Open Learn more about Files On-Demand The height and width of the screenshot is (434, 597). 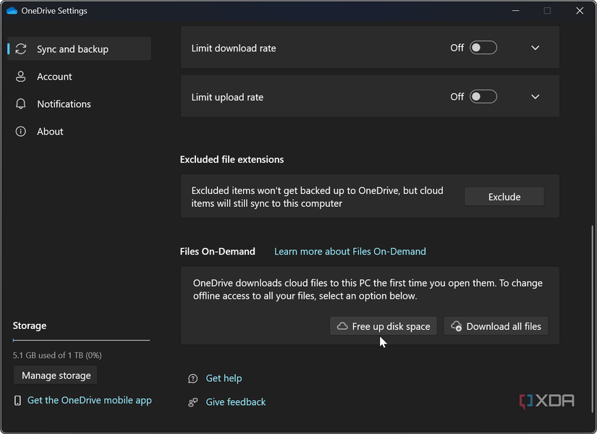tap(350, 251)
